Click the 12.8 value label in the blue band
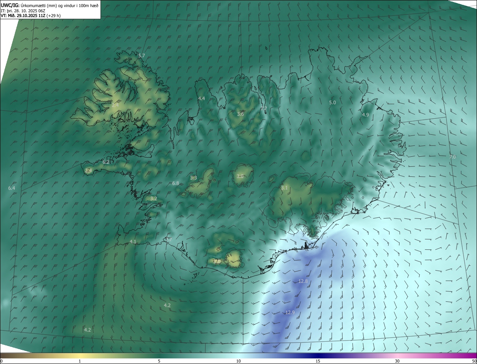 tap(303, 281)
